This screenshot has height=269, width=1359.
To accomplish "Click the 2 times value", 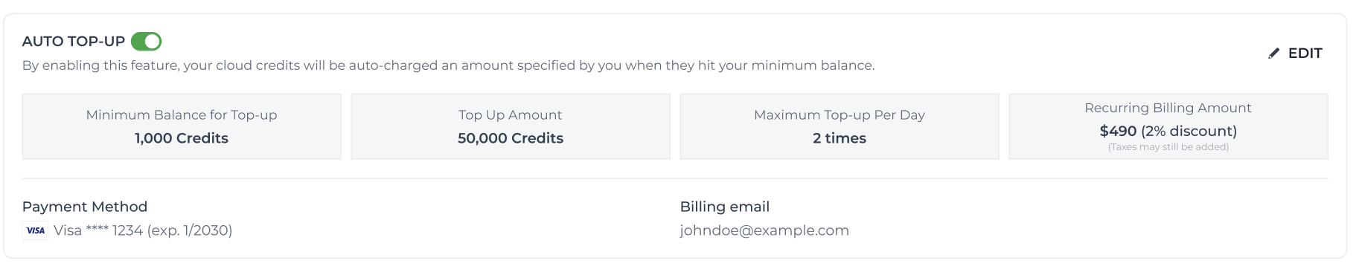I will click(840, 138).
